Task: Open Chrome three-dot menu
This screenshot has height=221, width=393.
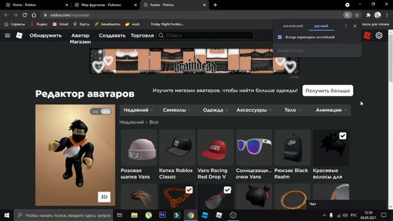Action: pos(387,15)
